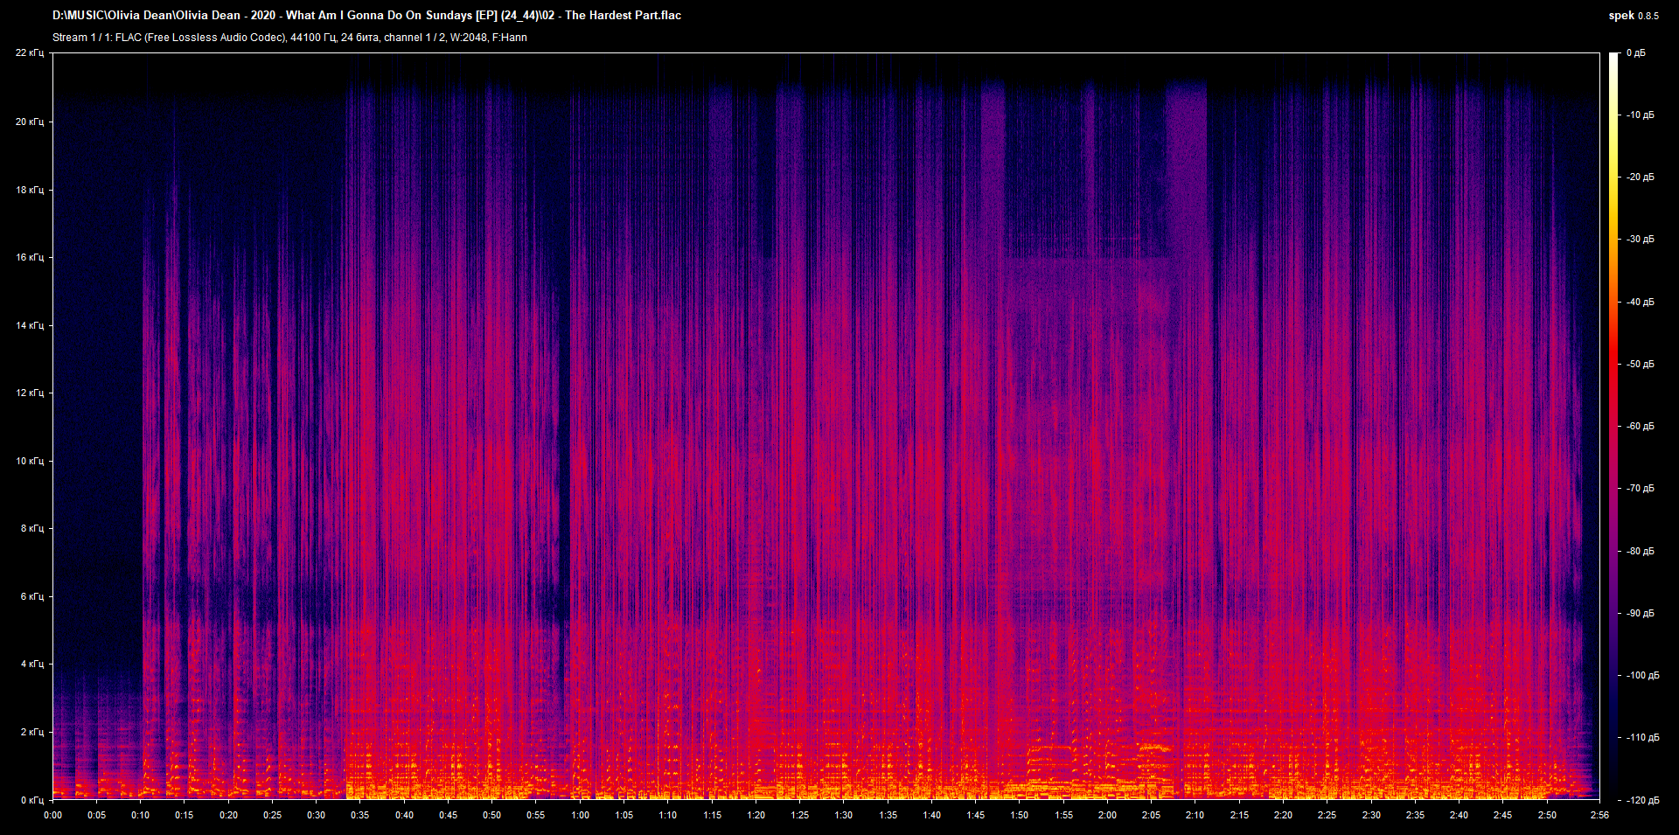The width and height of the screenshot is (1679, 835).
Task: Click the 2:45 time axis label
Action: pyautogui.click(x=1503, y=815)
